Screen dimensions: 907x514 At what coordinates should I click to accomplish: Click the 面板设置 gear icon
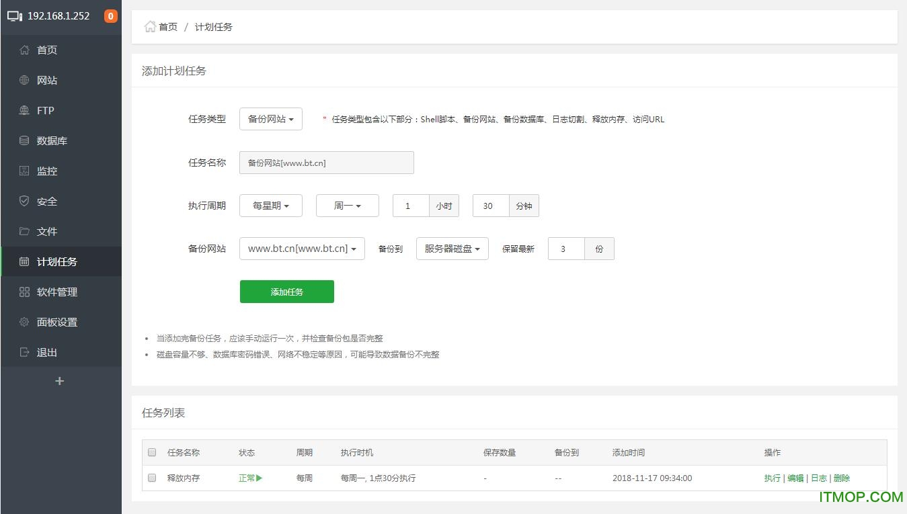point(24,322)
